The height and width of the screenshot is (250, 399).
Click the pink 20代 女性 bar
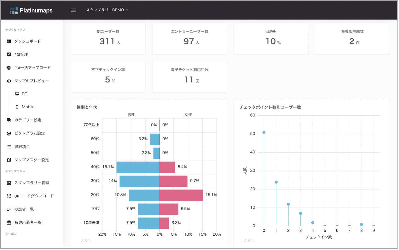[181, 195]
